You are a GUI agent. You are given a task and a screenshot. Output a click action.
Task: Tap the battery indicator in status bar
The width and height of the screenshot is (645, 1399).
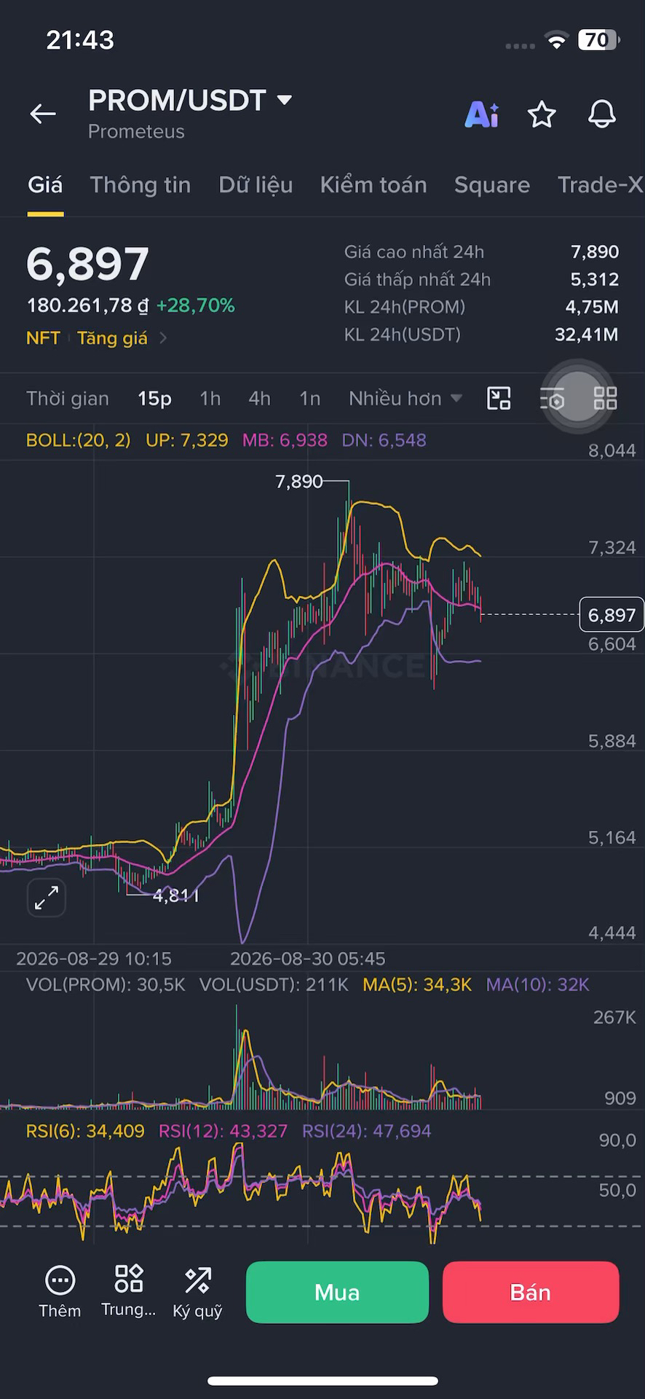point(599,40)
